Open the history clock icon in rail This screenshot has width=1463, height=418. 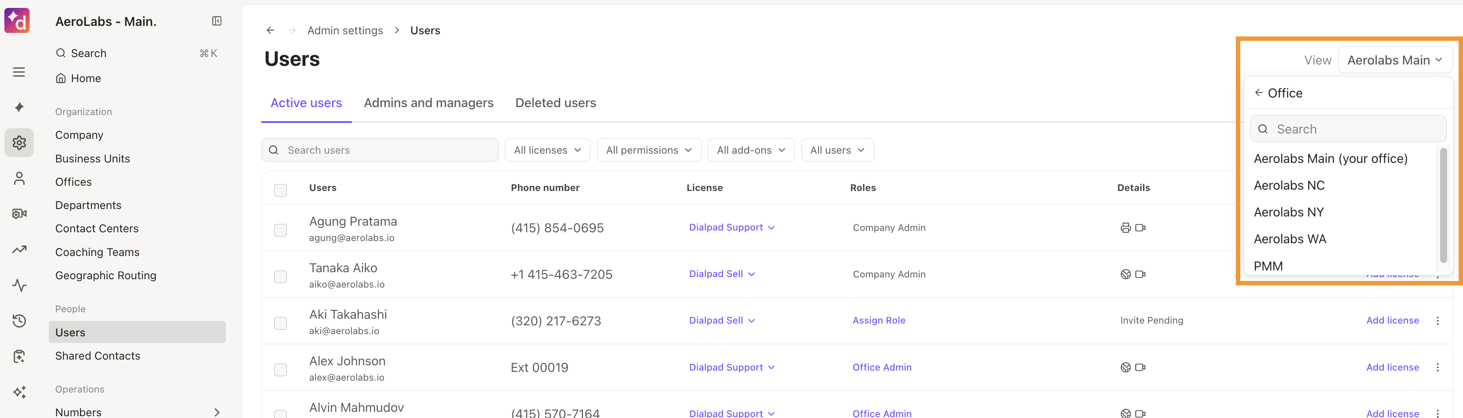(x=19, y=321)
